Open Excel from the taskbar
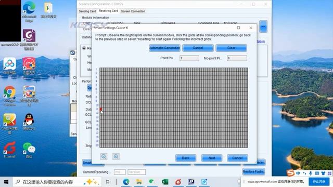 pyautogui.click(x=165, y=182)
